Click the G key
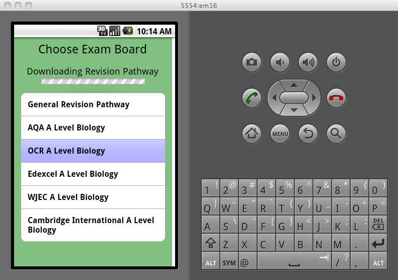The height and width of the screenshot is (280, 398). coord(285,225)
